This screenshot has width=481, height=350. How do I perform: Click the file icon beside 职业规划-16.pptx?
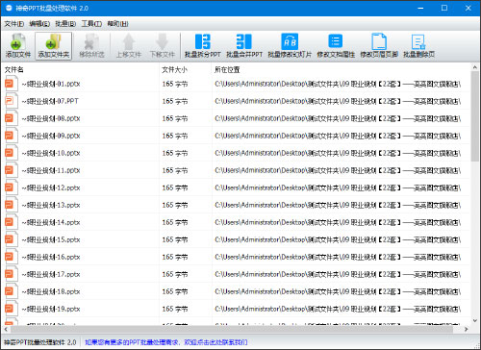coord(11,257)
